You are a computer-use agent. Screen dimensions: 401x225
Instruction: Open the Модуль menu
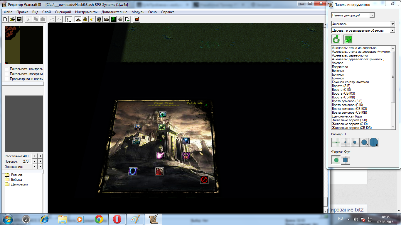click(138, 12)
